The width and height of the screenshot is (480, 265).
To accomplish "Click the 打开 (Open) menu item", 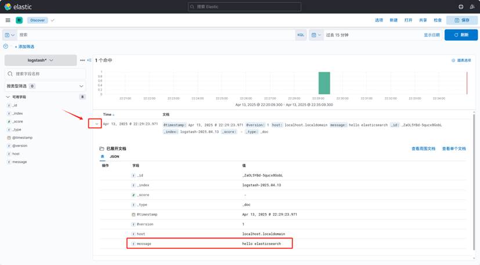I will (409, 20).
